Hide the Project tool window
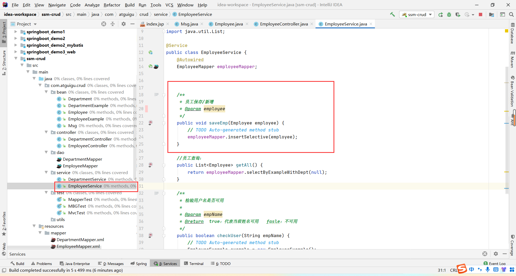The height and width of the screenshot is (276, 516). (x=132, y=24)
